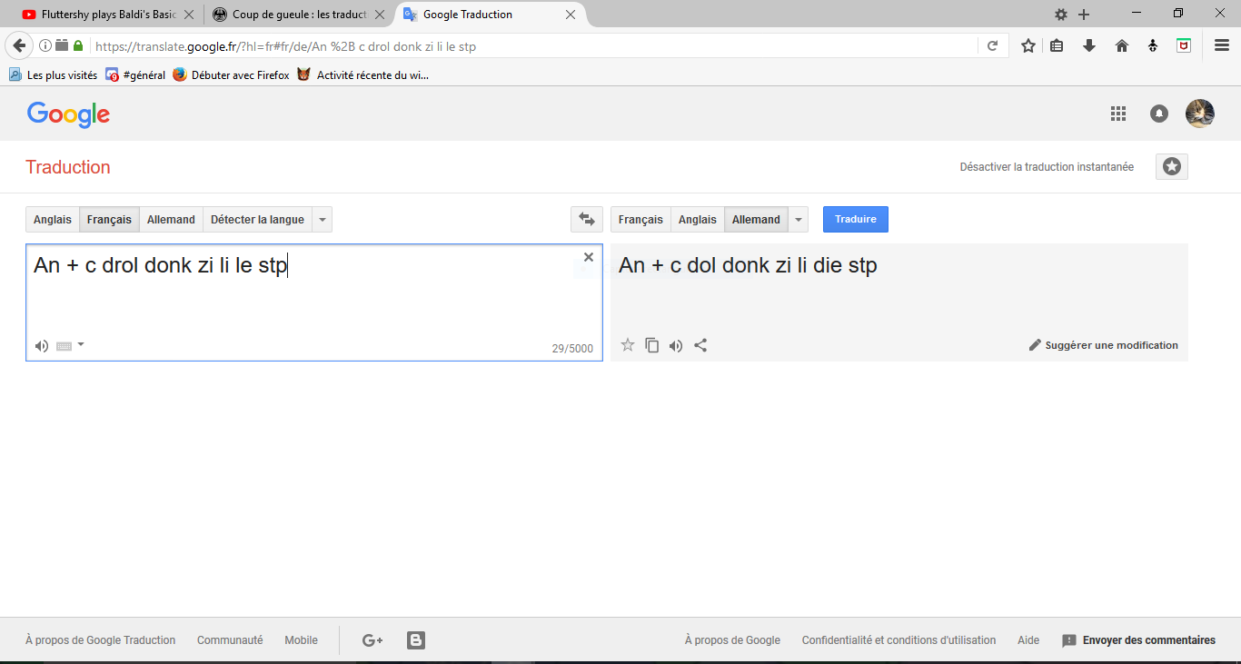Select Anglais as source language
The height and width of the screenshot is (664, 1241).
[x=53, y=220]
